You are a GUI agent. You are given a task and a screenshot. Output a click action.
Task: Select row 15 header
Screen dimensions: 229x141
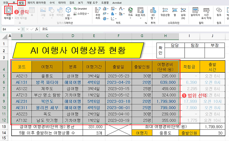[x=4, y=138]
